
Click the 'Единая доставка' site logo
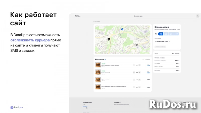coord(77,16)
